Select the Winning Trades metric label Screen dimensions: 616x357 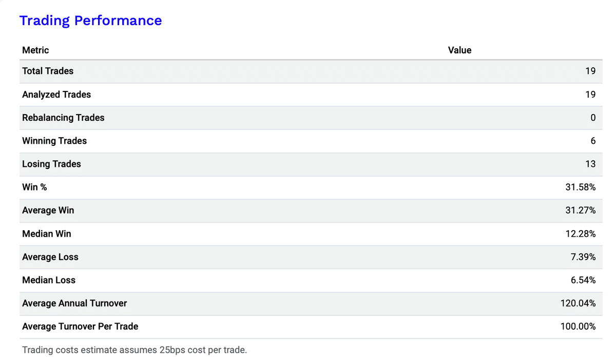pos(54,141)
